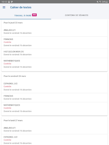The width and height of the screenshot is (109, 145).
Task: Switch to Travail à faire tab
Action: coord(26,15)
